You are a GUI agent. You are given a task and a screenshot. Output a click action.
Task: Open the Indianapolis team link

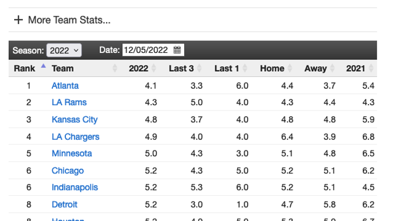pyautogui.click(x=75, y=187)
